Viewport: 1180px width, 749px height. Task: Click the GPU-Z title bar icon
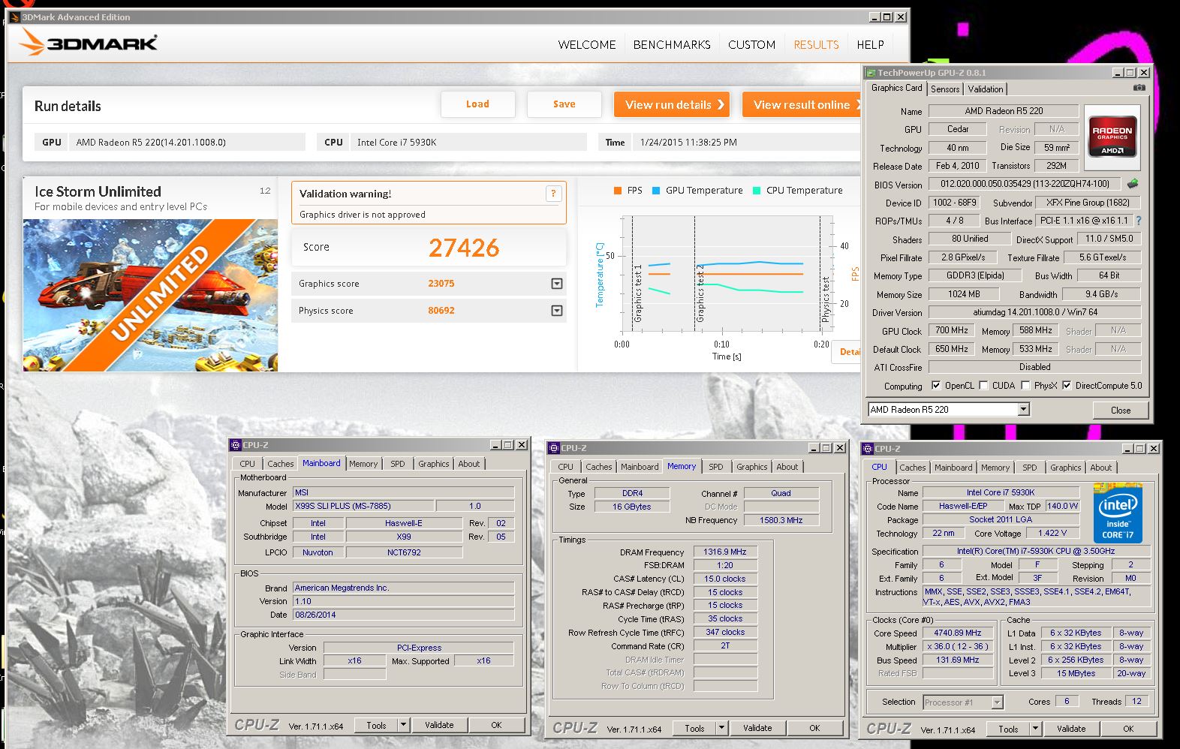pos(871,73)
